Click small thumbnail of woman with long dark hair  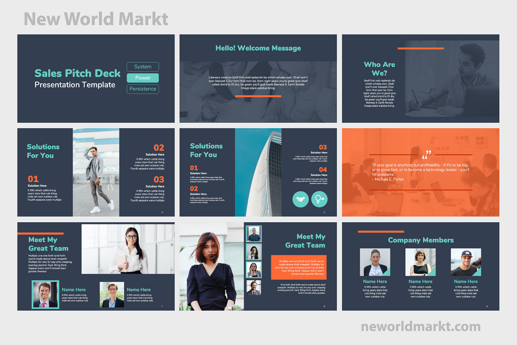point(254,252)
